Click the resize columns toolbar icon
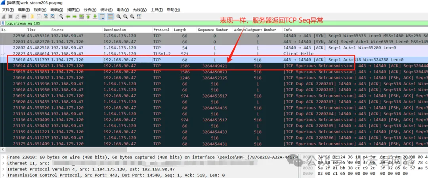This screenshot has height=178, width=428. coord(139,17)
